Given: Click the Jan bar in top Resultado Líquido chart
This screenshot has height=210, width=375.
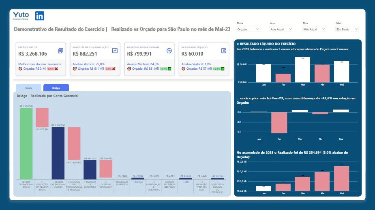Looking at the screenshot, I should pyautogui.click(x=264, y=73).
